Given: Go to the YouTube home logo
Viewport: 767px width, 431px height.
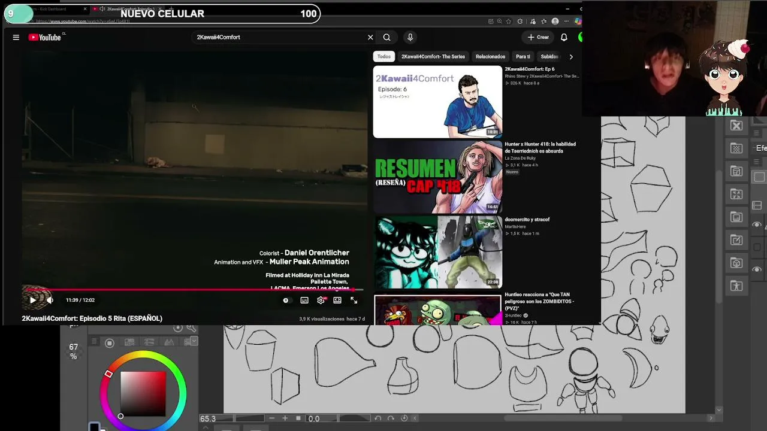Looking at the screenshot, I should point(44,37).
